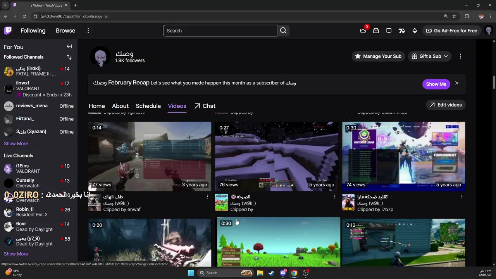
Task: Reload the page in Chrome
Action: tap(24, 16)
